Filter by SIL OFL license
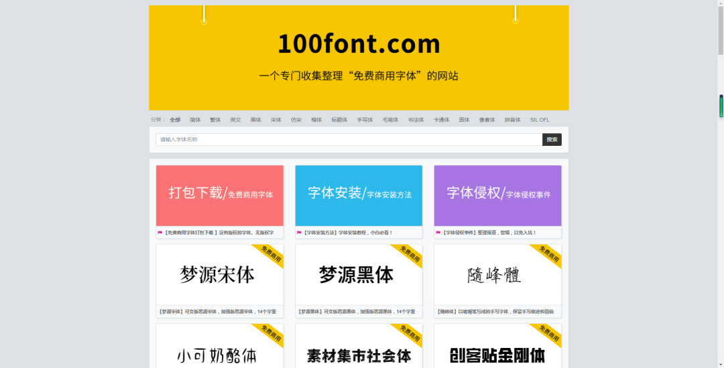724x368 pixels. (540, 120)
